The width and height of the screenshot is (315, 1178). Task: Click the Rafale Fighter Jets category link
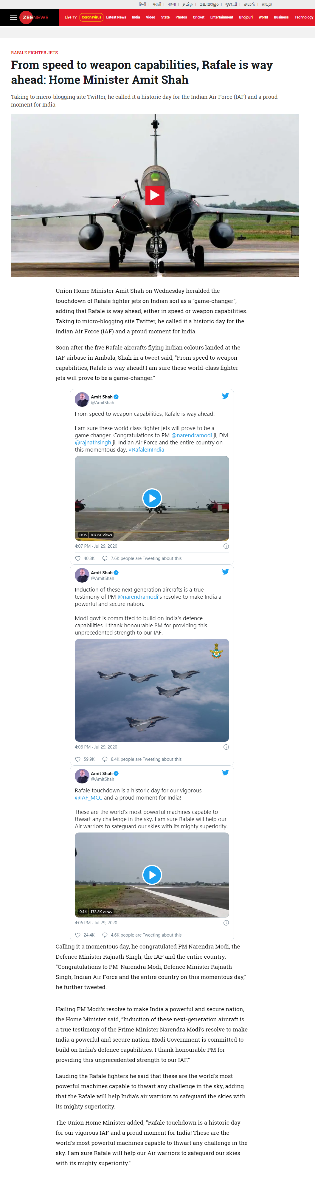[x=34, y=53]
